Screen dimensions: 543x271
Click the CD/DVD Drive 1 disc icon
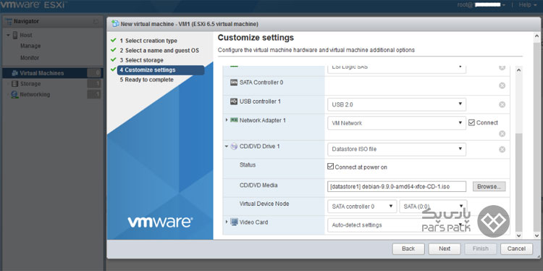tap(234, 146)
